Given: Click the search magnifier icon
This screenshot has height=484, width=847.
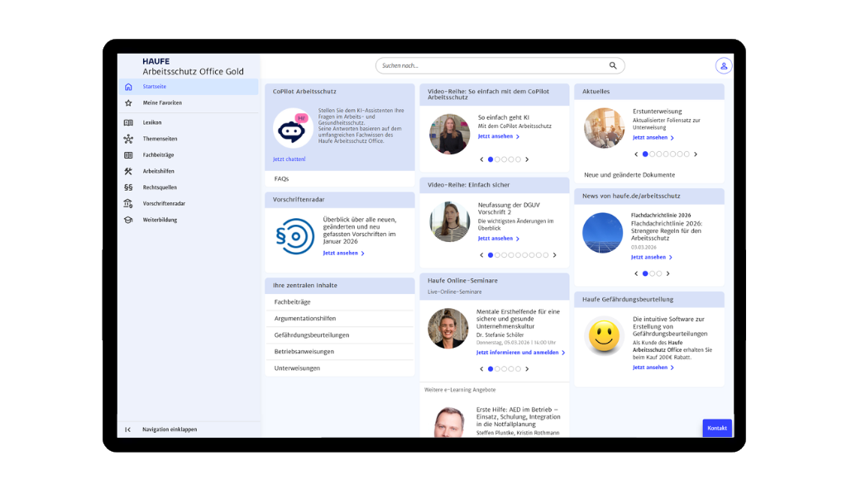Looking at the screenshot, I should pos(613,65).
